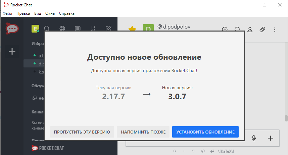The height and width of the screenshot is (155, 288).
Task: Click Напомнить позже button
Action: (x=143, y=132)
